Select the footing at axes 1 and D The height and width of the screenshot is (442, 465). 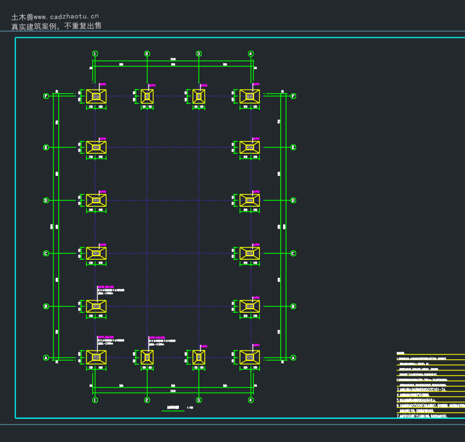(96, 200)
